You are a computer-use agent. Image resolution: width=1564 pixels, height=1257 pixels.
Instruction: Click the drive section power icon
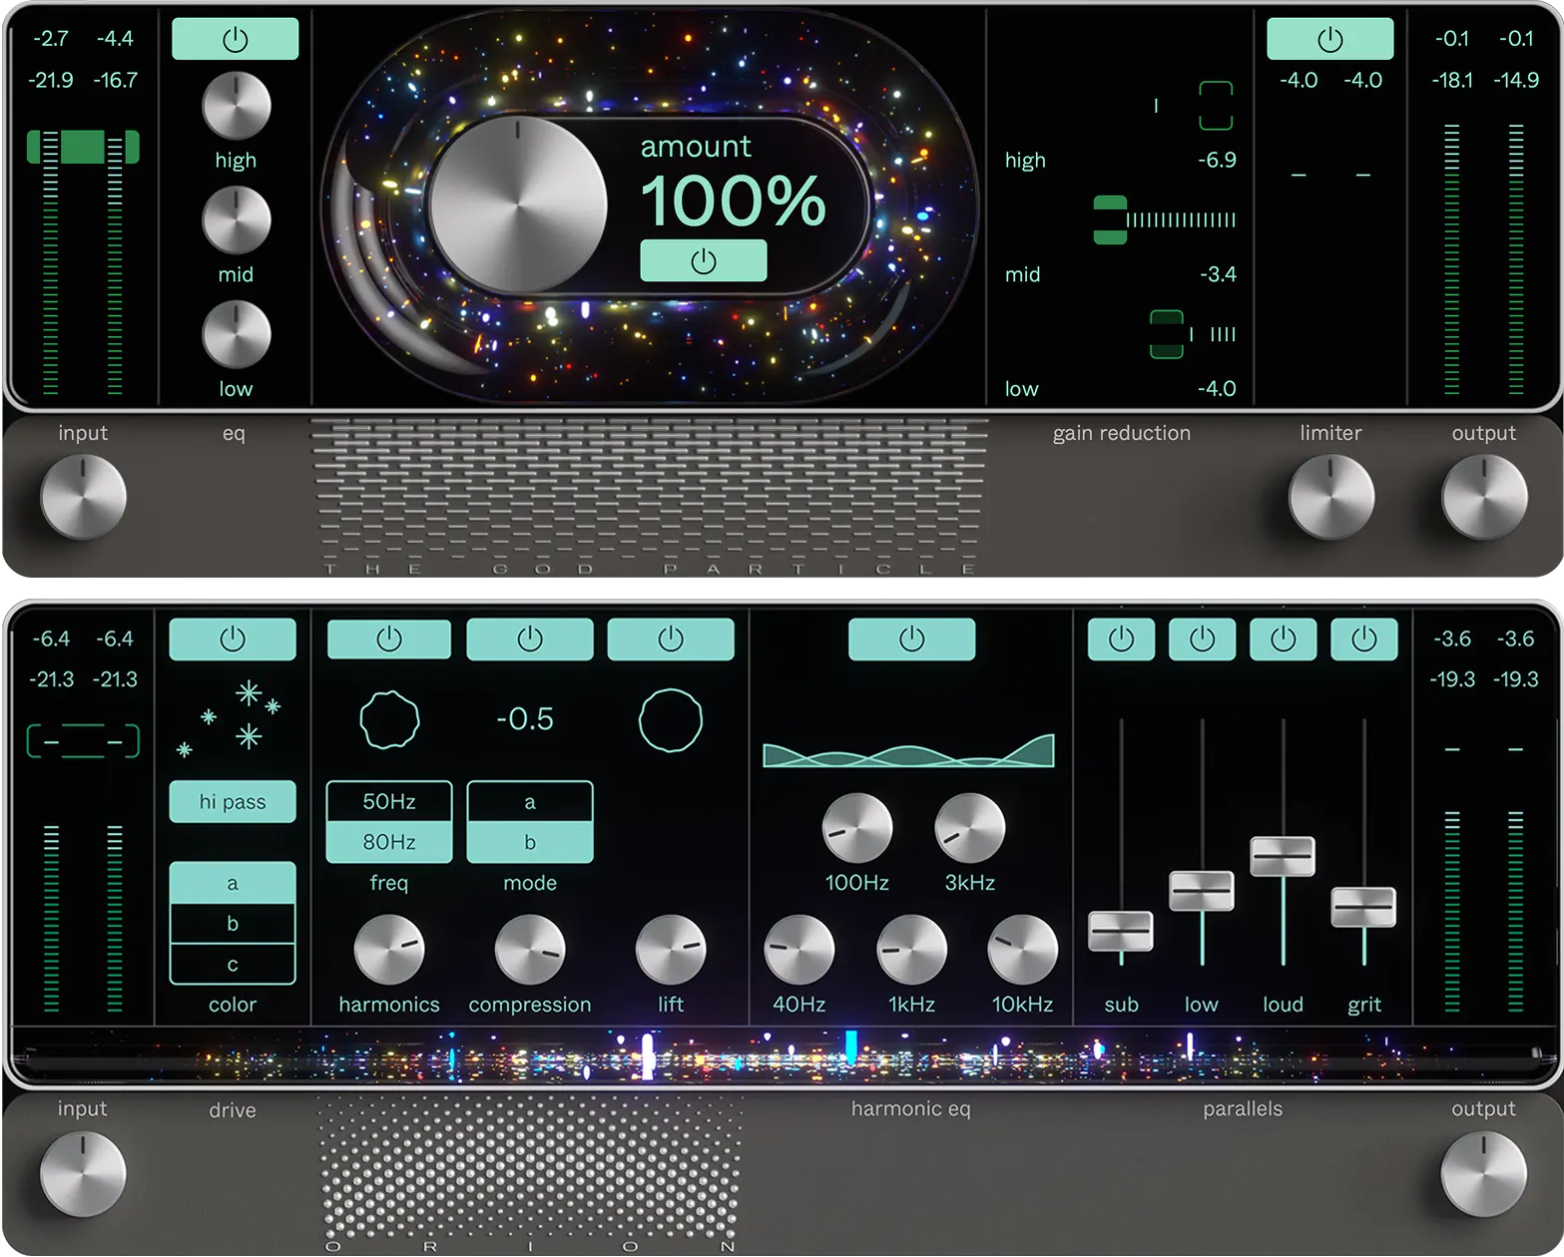click(x=233, y=639)
